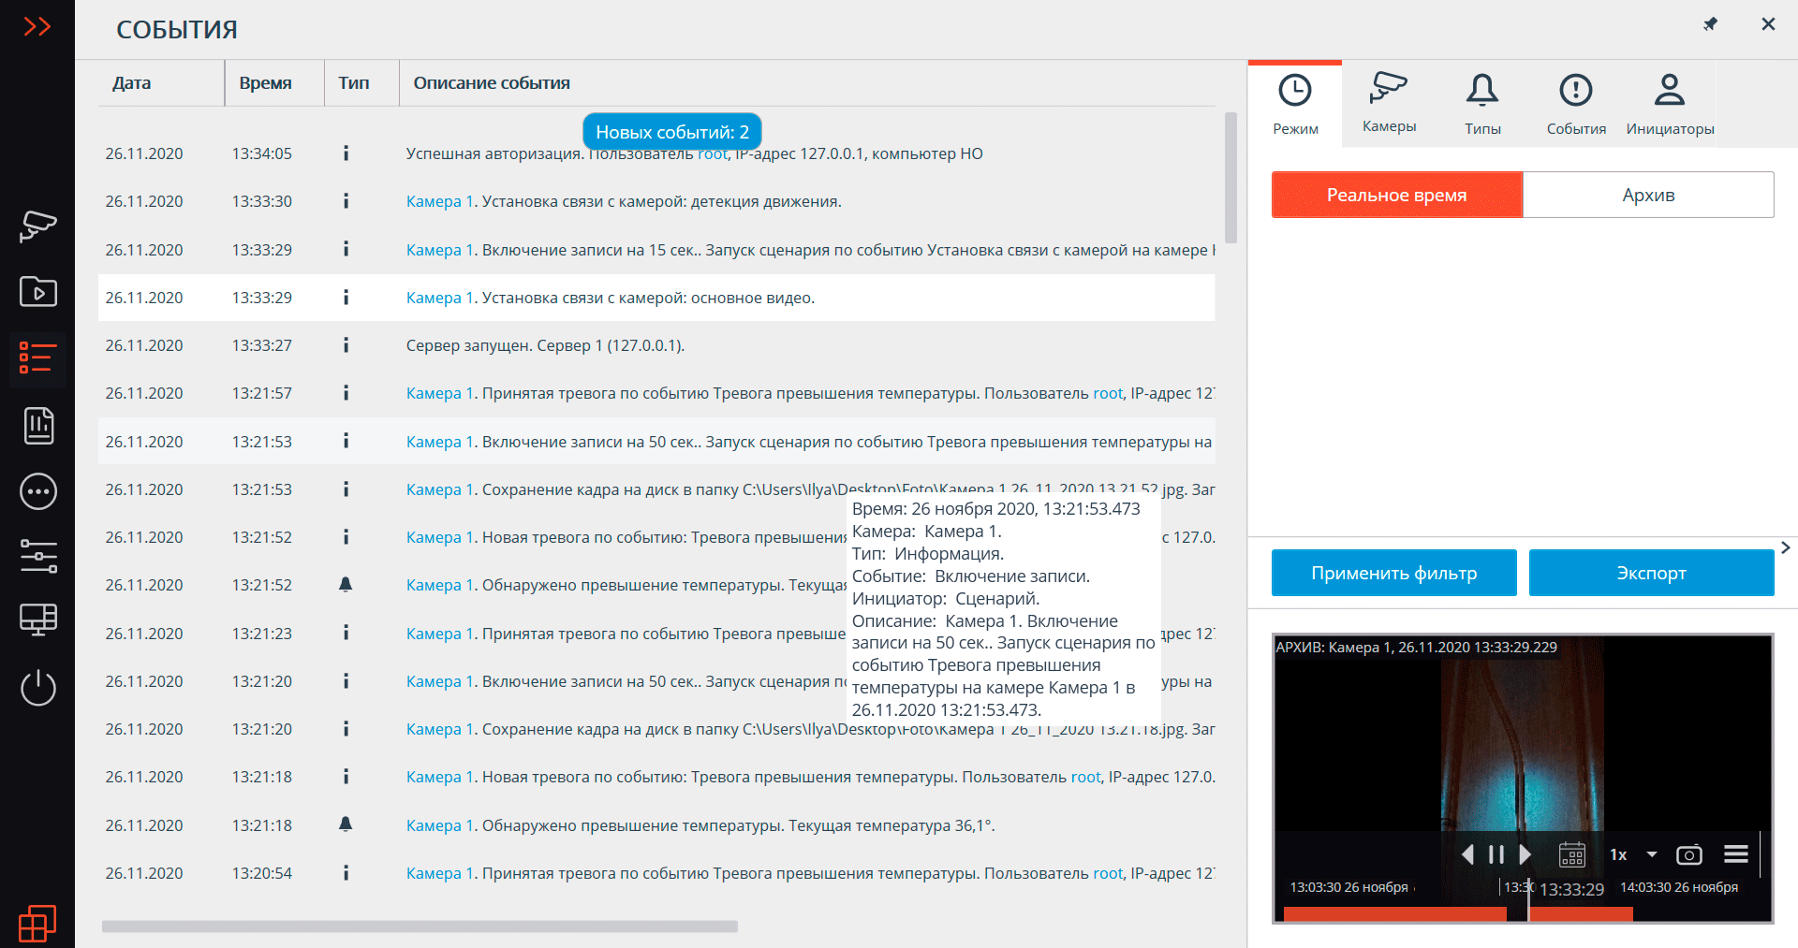This screenshot has width=1798, height=948.
Task: Open Камера 1 link in 13:33:30 row
Action: (440, 201)
